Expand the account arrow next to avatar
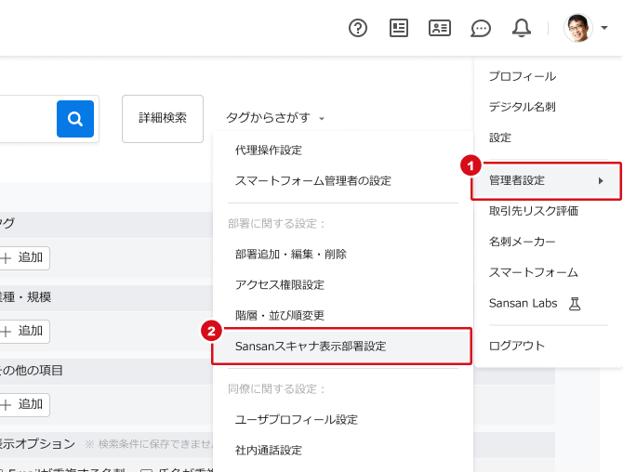Image resolution: width=623 pixels, height=472 pixels. 604,28
